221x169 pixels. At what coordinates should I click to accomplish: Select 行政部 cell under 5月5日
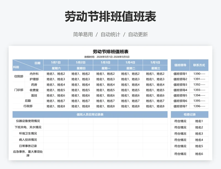tap(155, 106)
